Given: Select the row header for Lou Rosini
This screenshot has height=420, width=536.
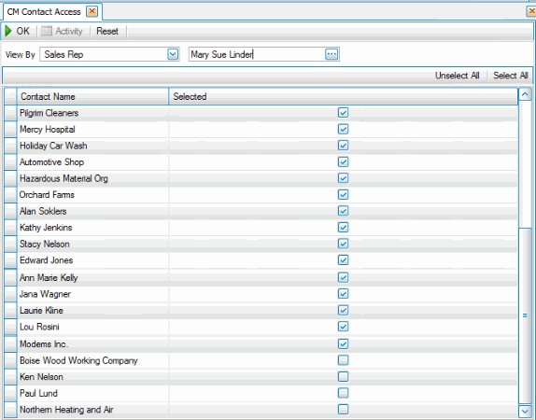Looking at the screenshot, I should 10,327.
